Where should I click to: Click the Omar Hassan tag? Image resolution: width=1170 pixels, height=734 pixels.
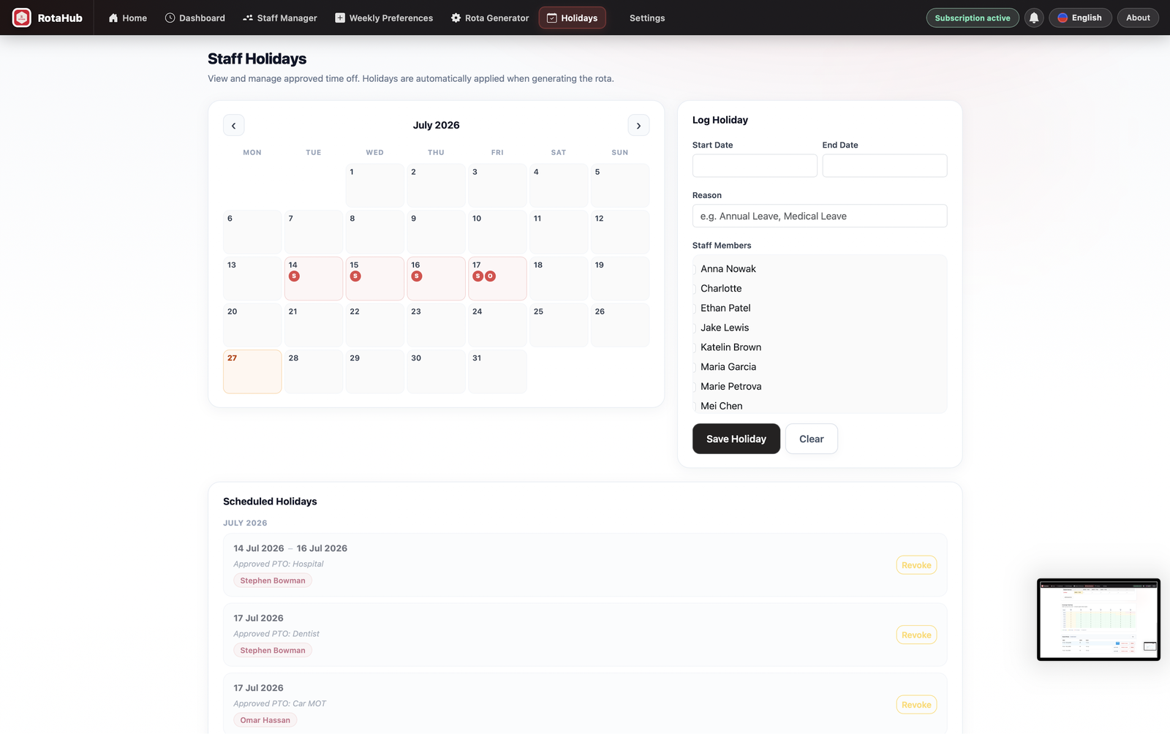click(x=265, y=720)
